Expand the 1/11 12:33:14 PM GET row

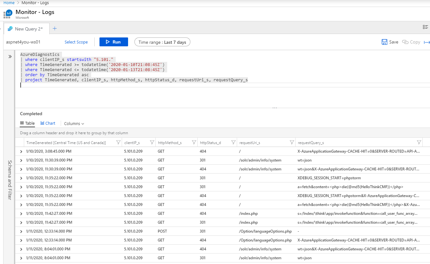coord(21,240)
